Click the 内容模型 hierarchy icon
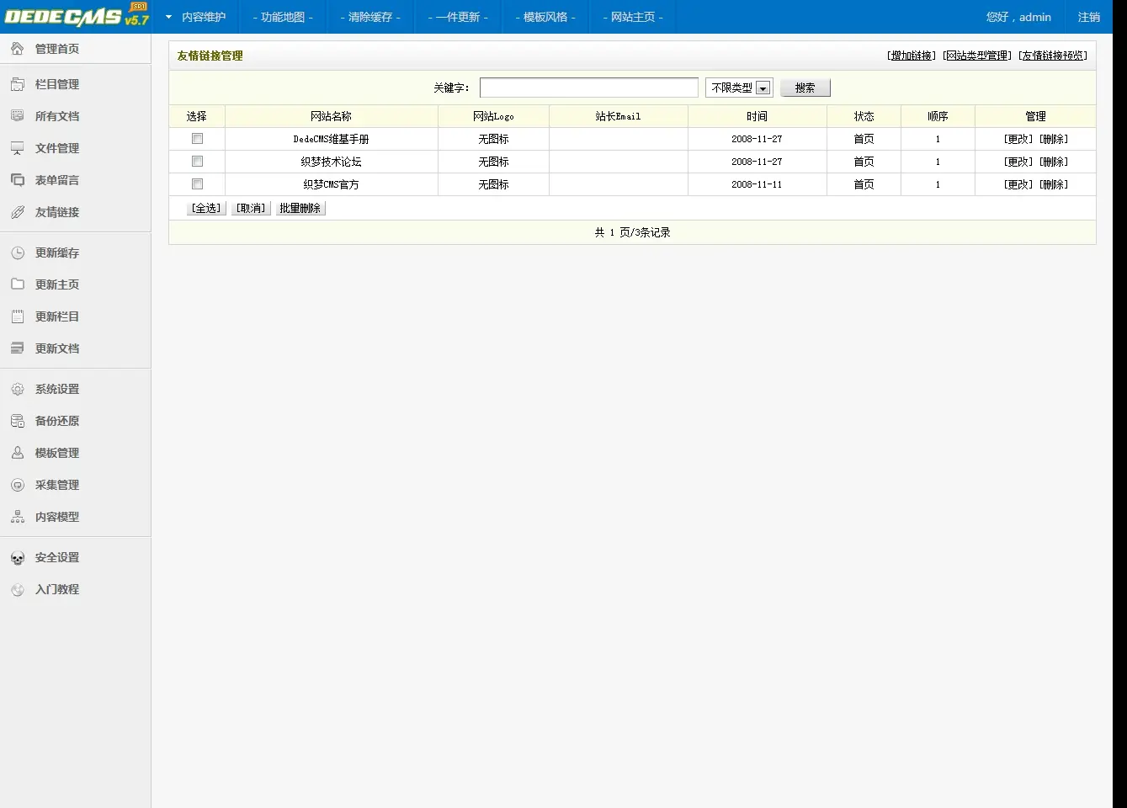This screenshot has height=808, width=1127. pyautogui.click(x=17, y=517)
